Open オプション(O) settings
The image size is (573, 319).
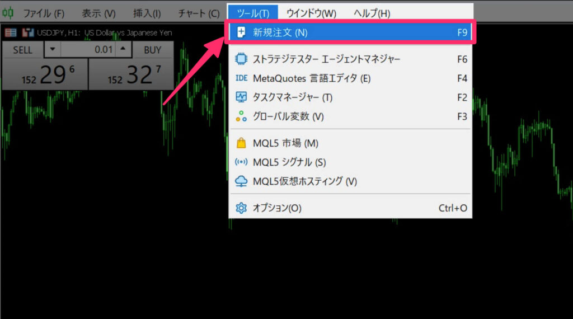pos(350,208)
